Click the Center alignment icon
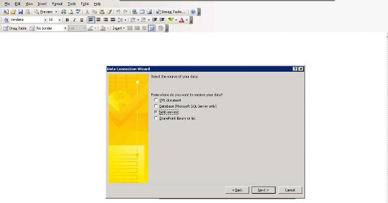 (98, 20)
